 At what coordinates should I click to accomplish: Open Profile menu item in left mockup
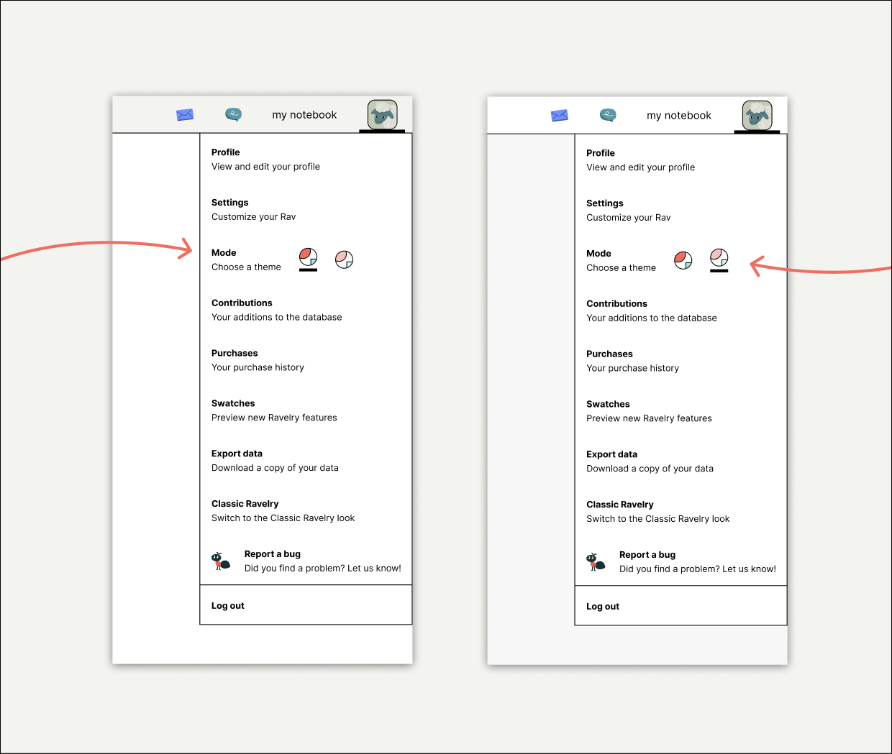click(265, 160)
